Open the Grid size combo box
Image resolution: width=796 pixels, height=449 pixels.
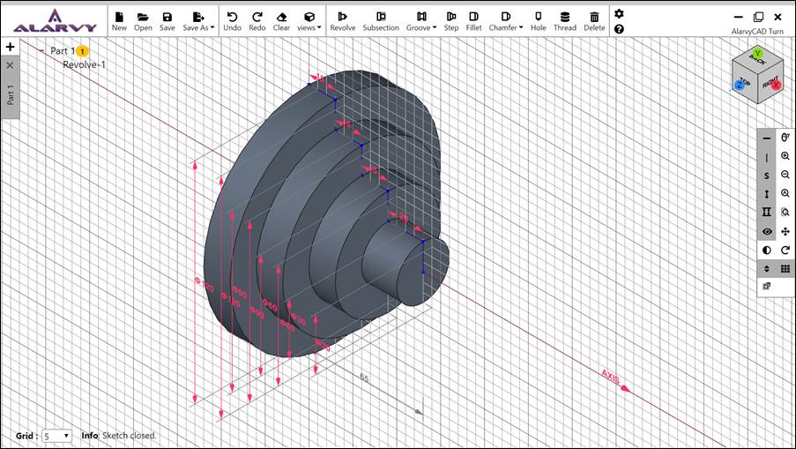point(56,436)
